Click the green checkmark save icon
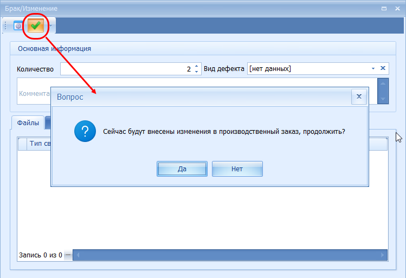The height and width of the screenshot is (278, 406). tap(36, 25)
